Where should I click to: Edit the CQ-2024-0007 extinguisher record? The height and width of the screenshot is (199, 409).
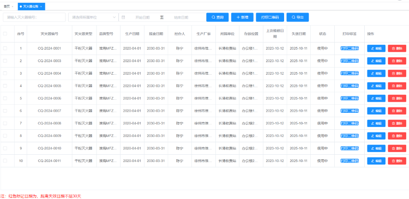click(376, 111)
